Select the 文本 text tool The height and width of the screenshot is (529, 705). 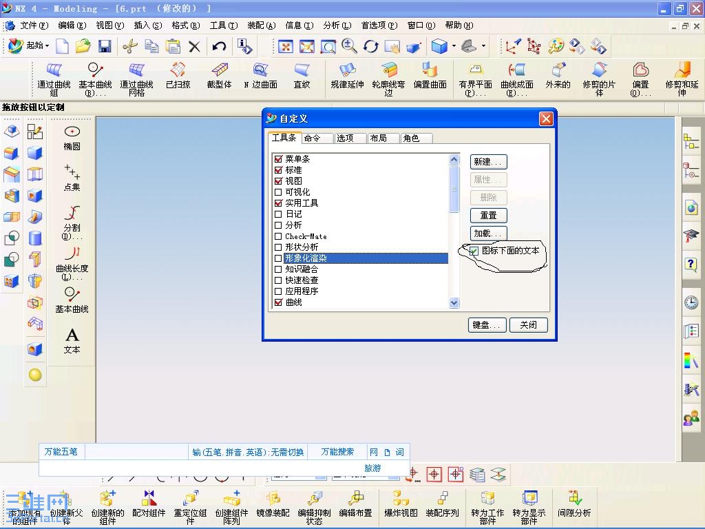coord(72,342)
